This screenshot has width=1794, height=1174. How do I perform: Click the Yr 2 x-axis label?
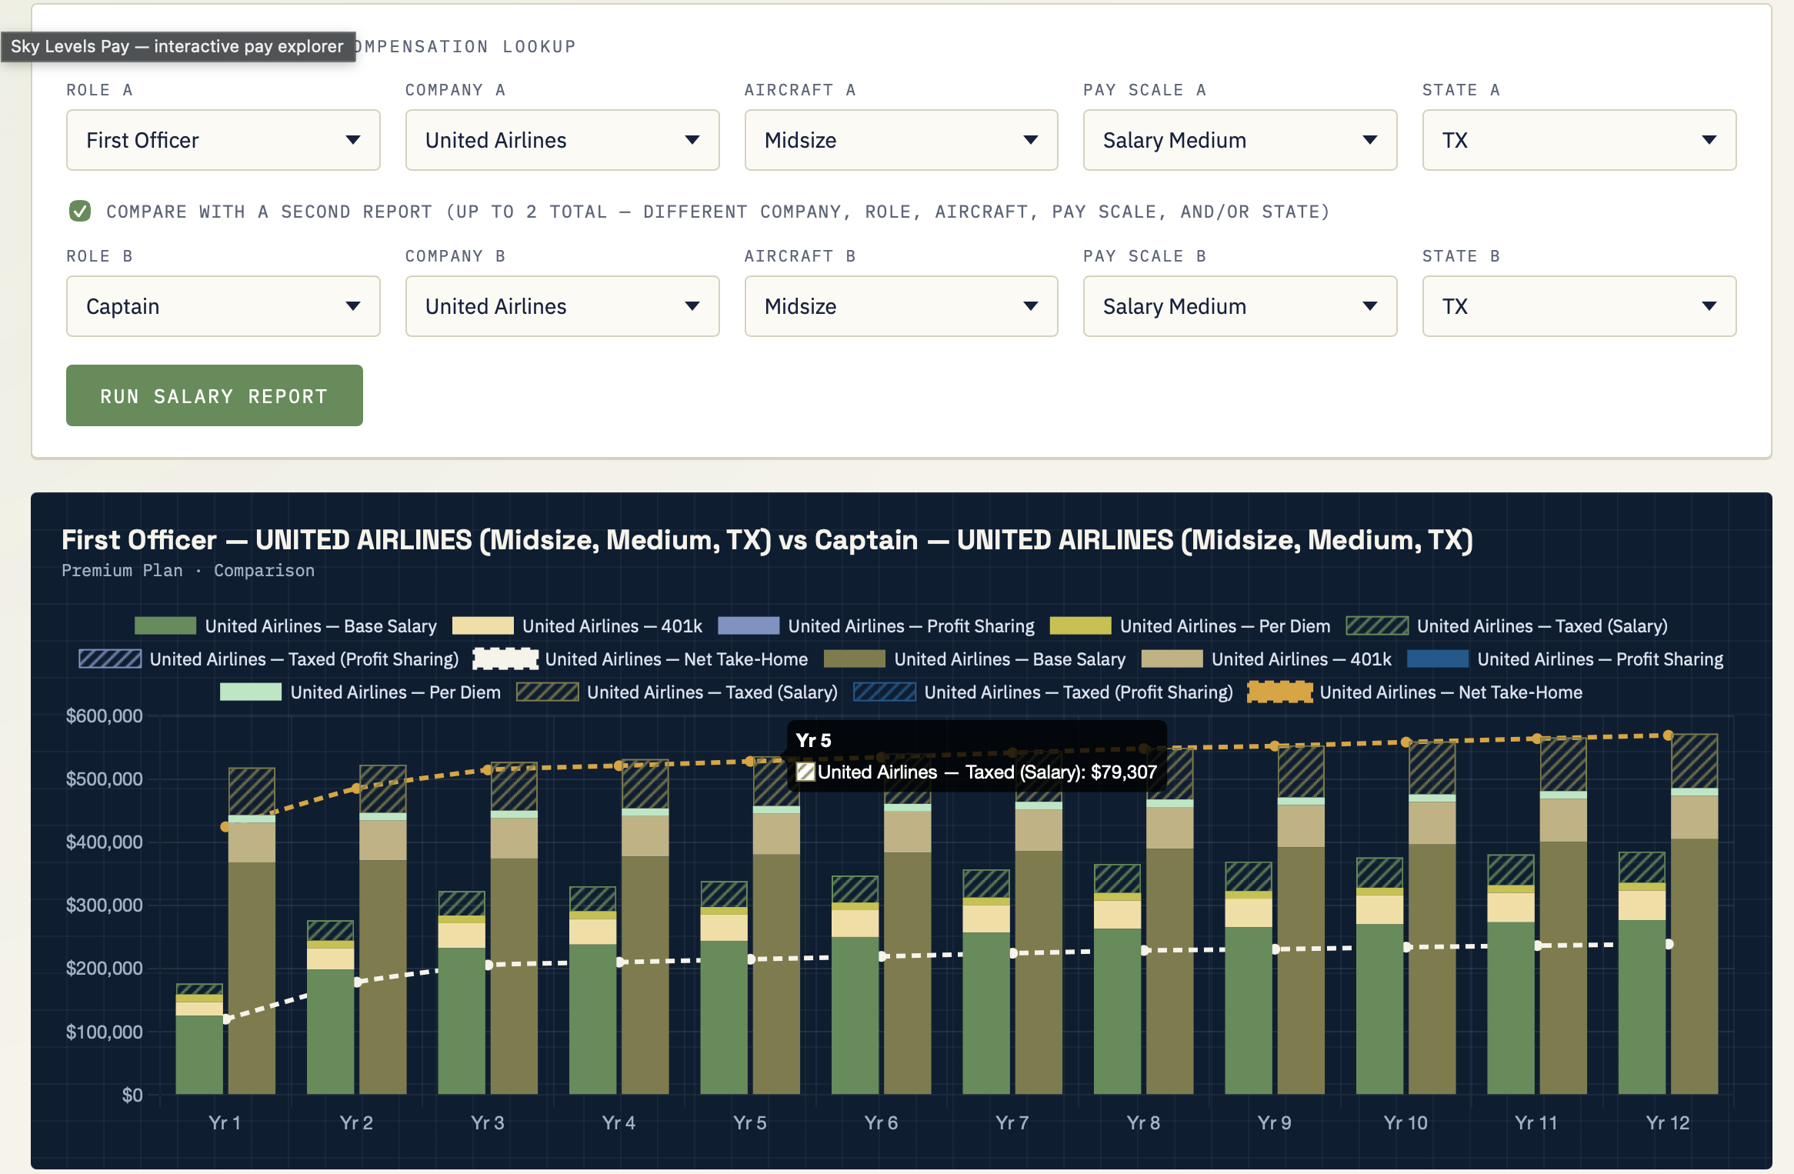point(356,1122)
